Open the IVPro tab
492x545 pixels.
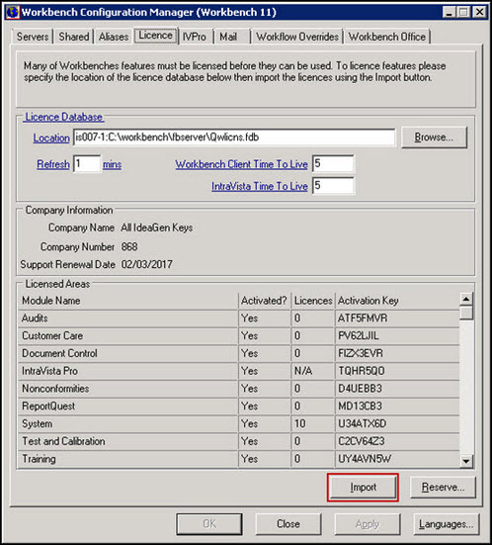[195, 37]
